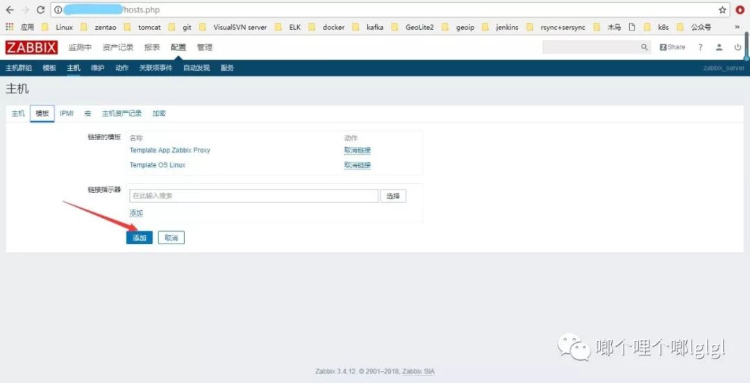
Task: Click the small 添加 link under search
Action: click(x=136, y=213)
